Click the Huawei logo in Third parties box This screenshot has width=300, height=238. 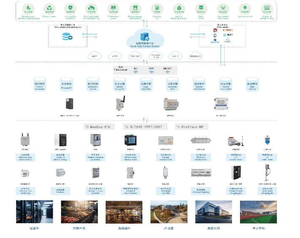coord(215,30)
